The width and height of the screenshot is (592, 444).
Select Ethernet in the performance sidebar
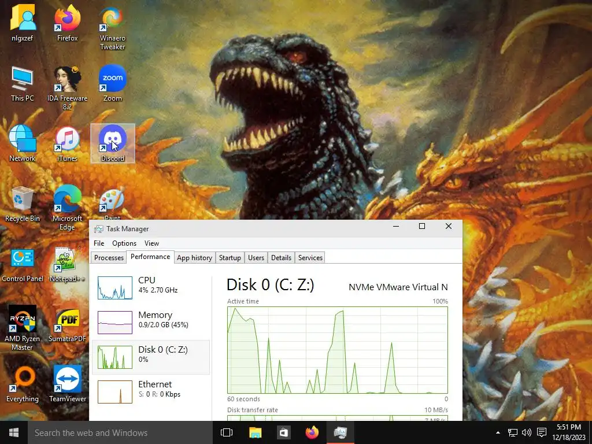pyautogui.click(x=151, y=392)
